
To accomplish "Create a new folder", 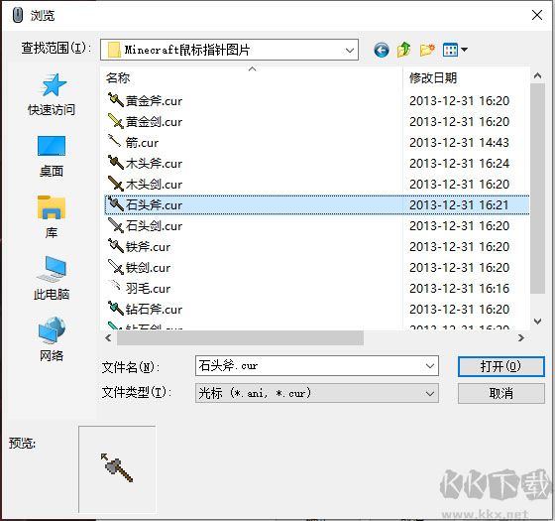I will pos(427,50).
